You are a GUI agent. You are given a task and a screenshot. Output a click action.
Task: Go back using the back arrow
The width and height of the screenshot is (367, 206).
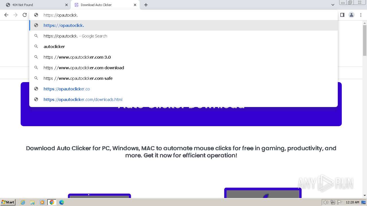pyautogui.click(x=6, y=15)
